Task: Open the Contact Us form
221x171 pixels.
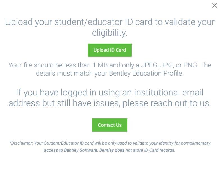Action: (x=110, y=125)
